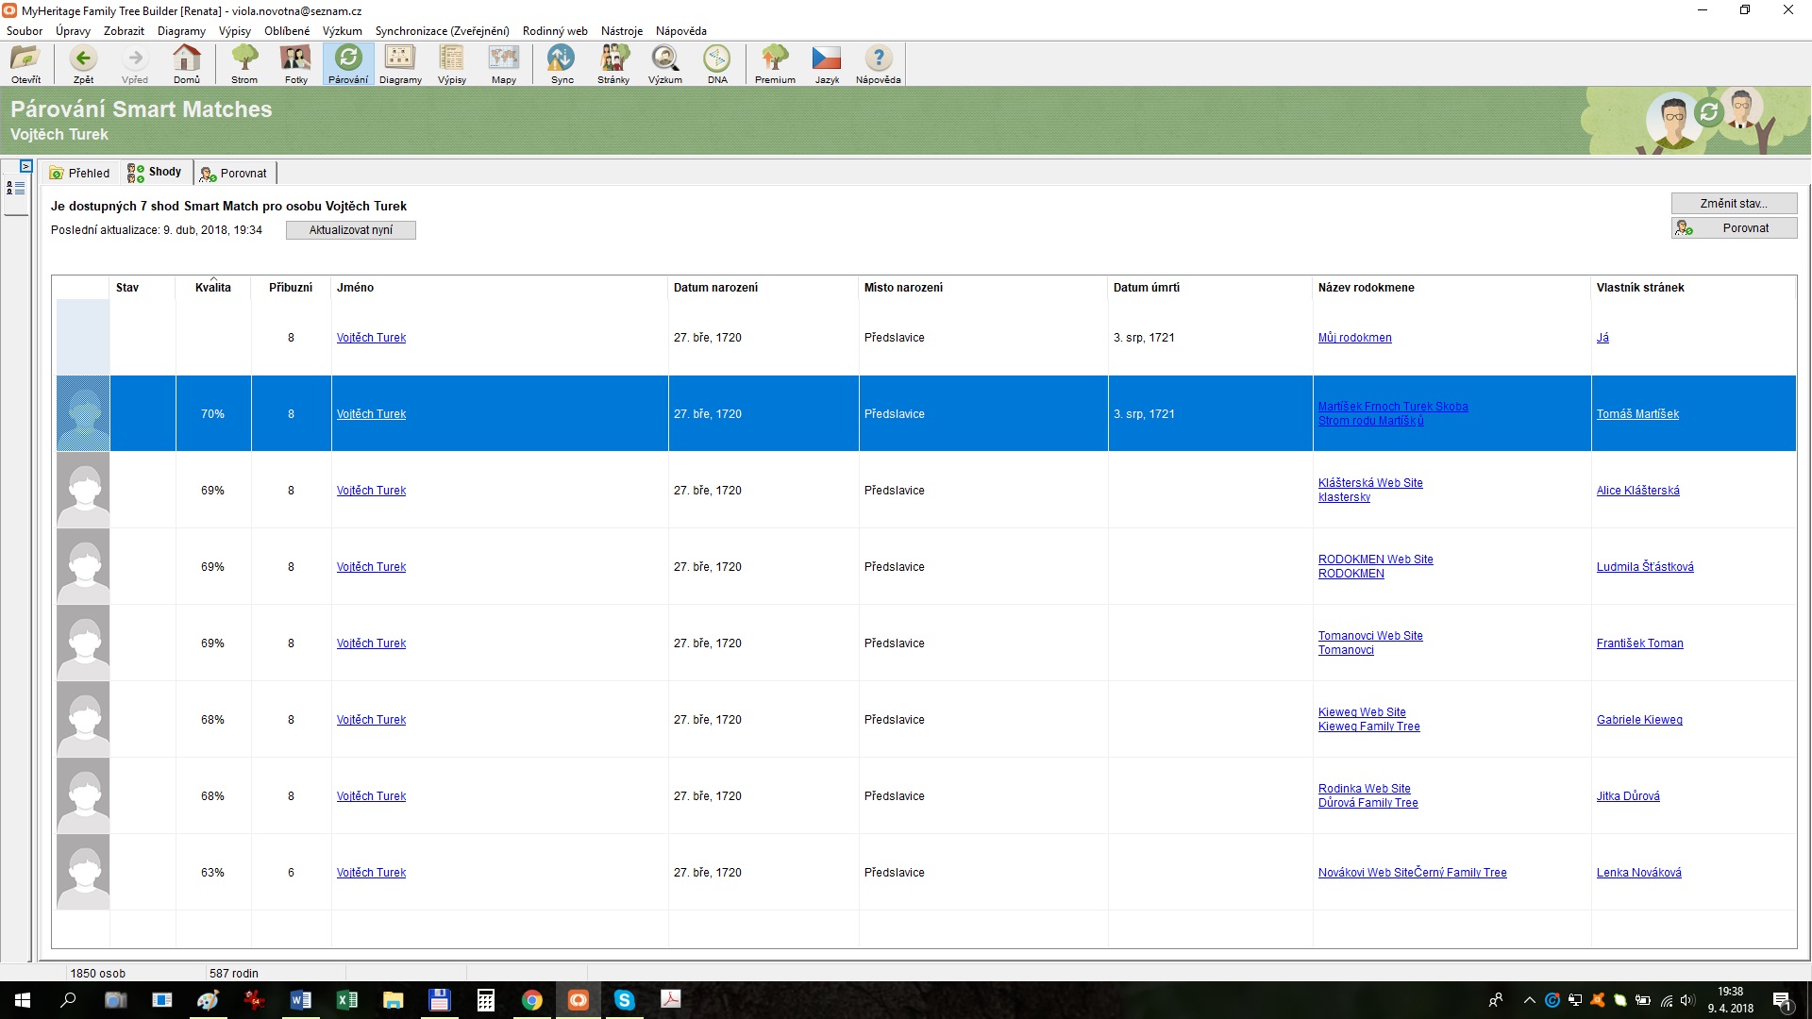
Task: Open Excel from the Windows taskbar
Action: 346,1000
